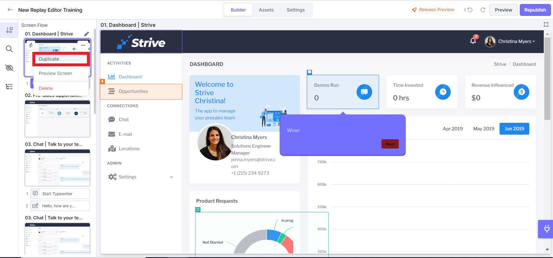
Task: Select the Apr 2019 tab
Action: tap(452, 129)
